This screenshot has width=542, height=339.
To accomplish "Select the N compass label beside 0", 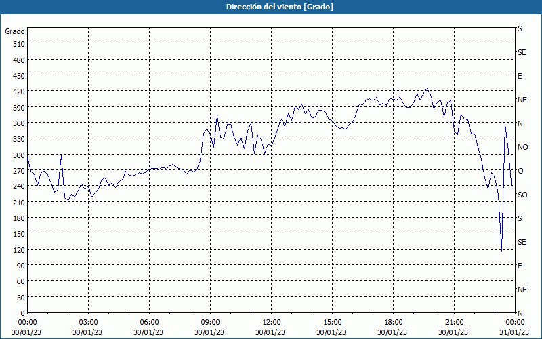I will pos(520,313).
